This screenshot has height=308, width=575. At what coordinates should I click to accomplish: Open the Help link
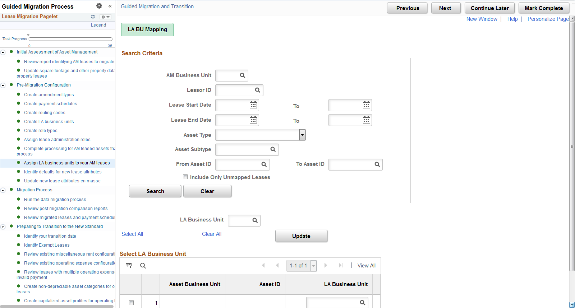[x=512, y=19]
